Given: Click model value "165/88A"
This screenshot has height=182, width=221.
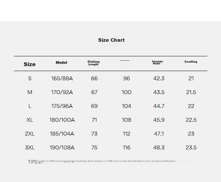Looking at the screenshot, I should 62,79.
